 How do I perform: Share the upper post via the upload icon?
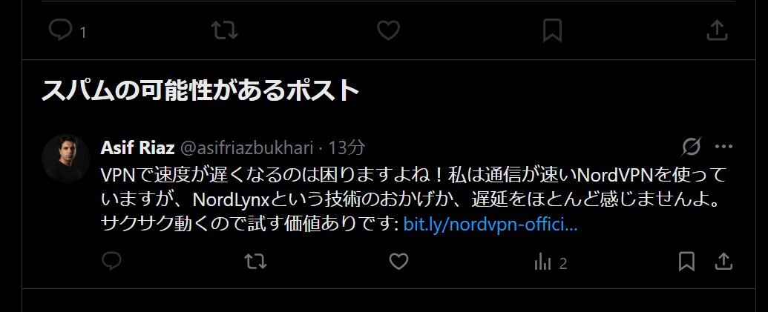click(x=717, y=31)
